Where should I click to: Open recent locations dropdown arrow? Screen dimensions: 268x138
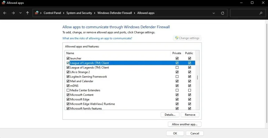tap(21, 13)
